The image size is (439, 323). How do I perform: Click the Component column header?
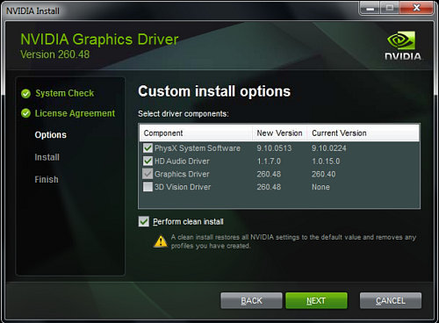click(196, 133)
